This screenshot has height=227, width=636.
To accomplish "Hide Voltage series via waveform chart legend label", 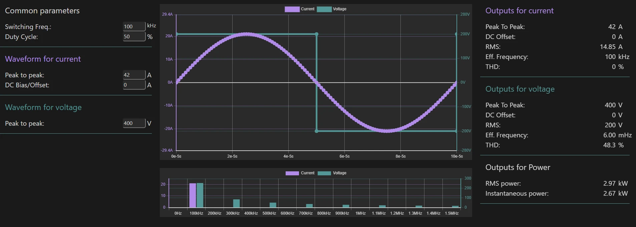I will 339,9.
